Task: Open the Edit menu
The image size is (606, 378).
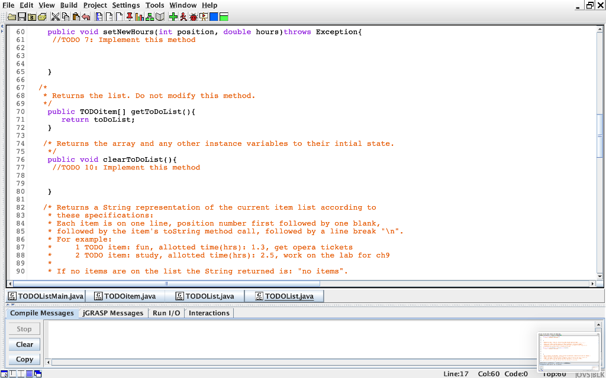Action: (27, 5)
